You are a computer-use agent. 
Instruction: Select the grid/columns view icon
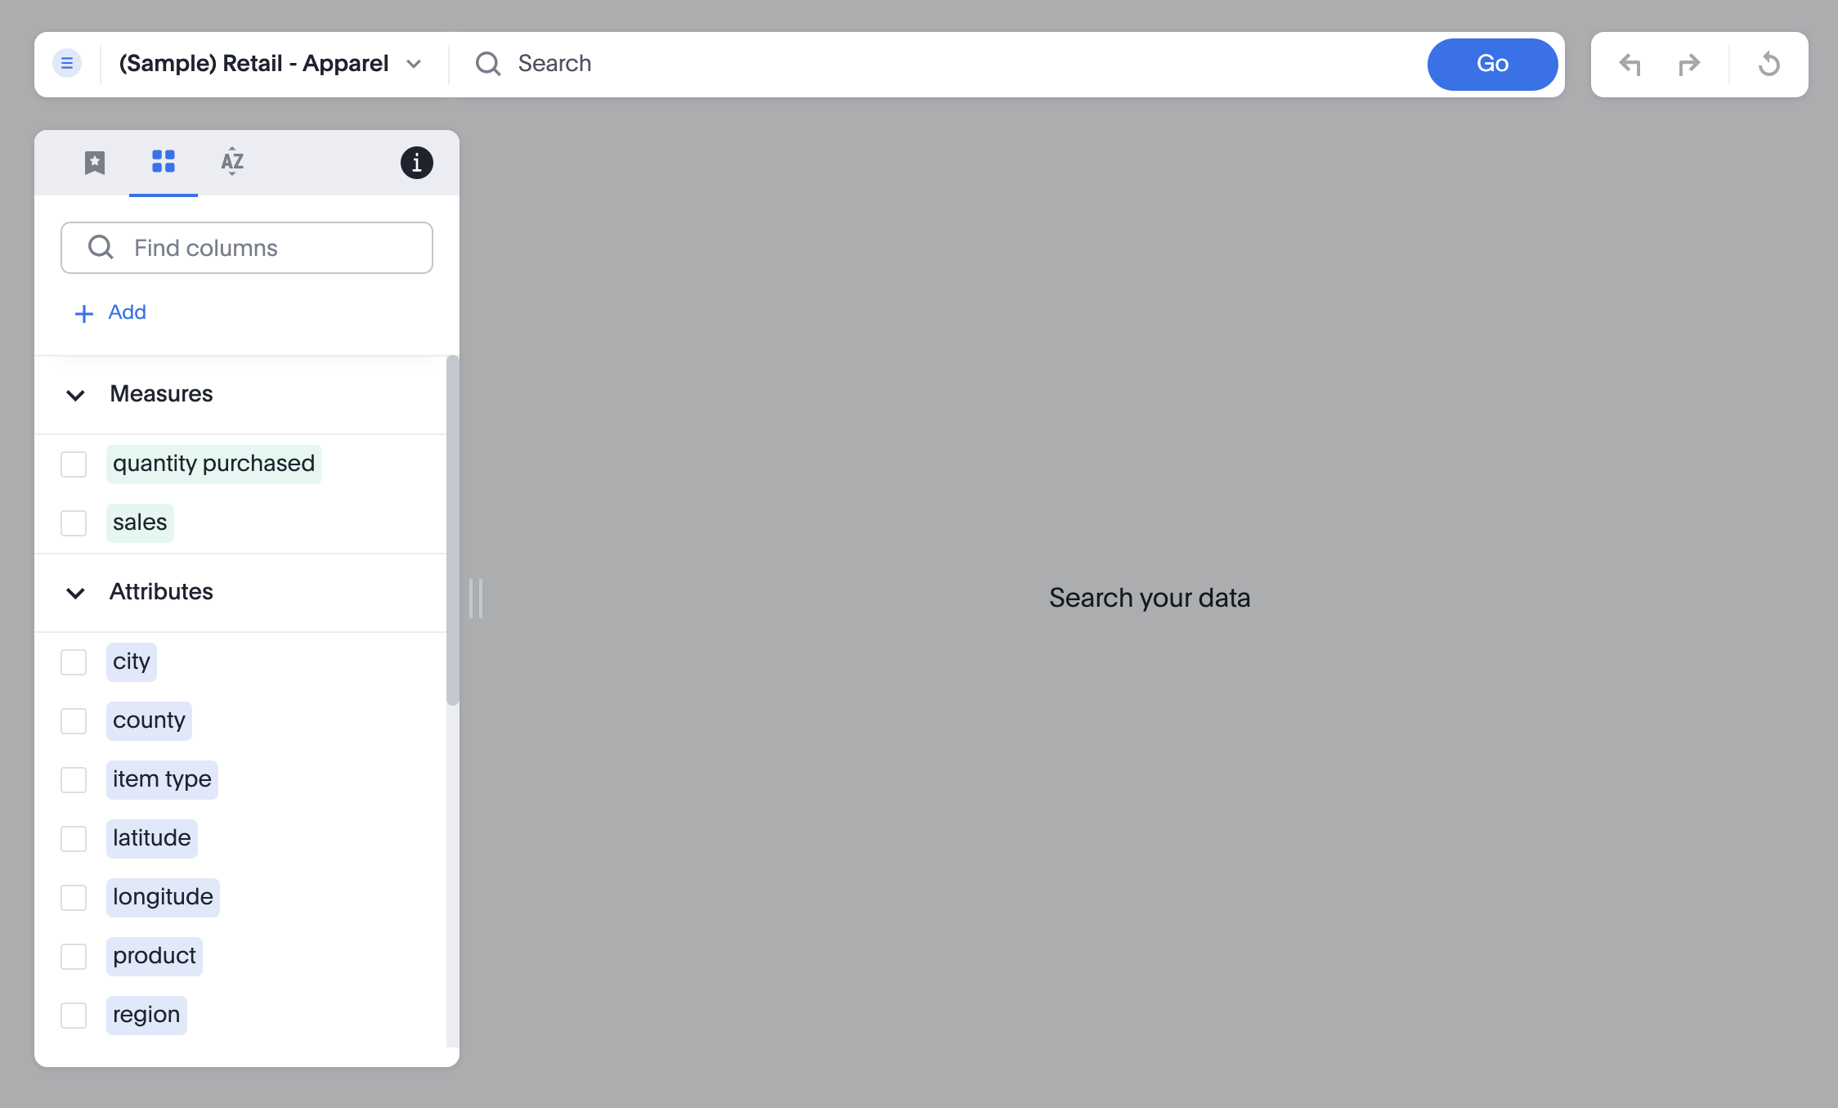pos(163,161)
